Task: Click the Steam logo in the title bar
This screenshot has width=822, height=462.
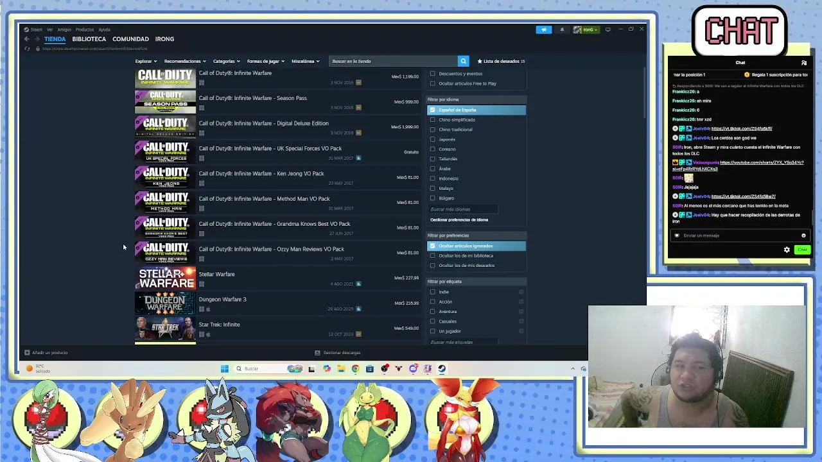Action: (26, 30)
